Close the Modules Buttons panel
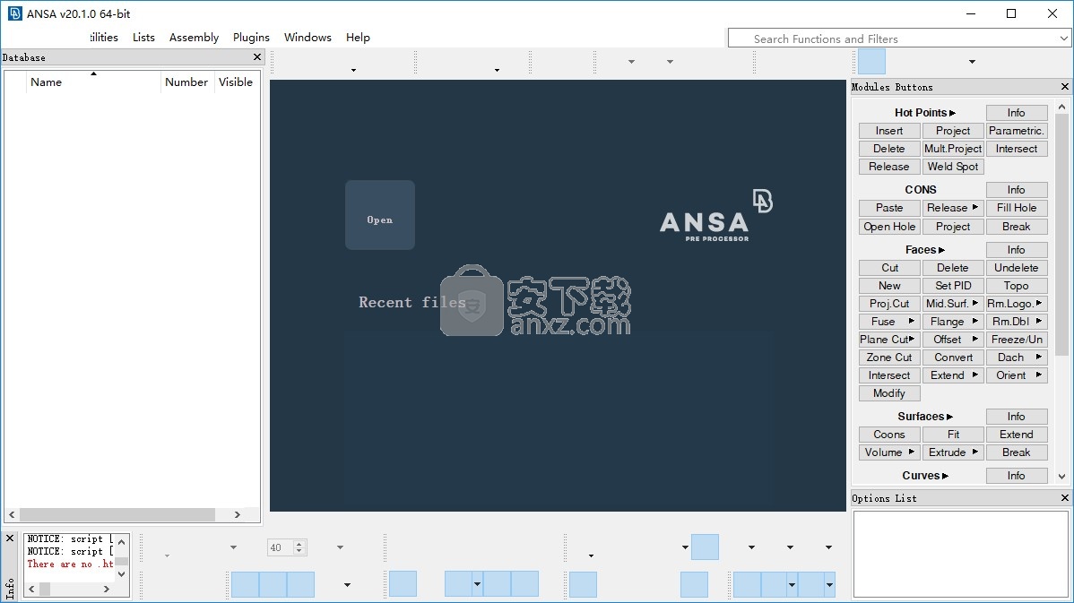The height and width of the screenshot is (603, 1074). click(1064, 87)
